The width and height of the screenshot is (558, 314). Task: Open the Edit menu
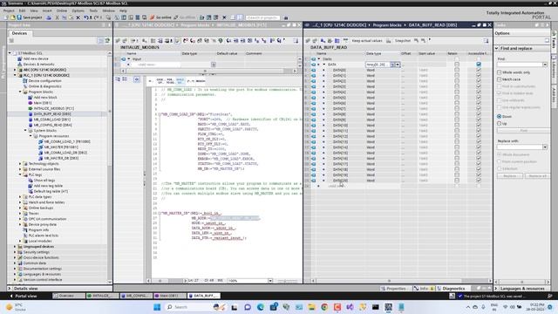coord(22,10)
